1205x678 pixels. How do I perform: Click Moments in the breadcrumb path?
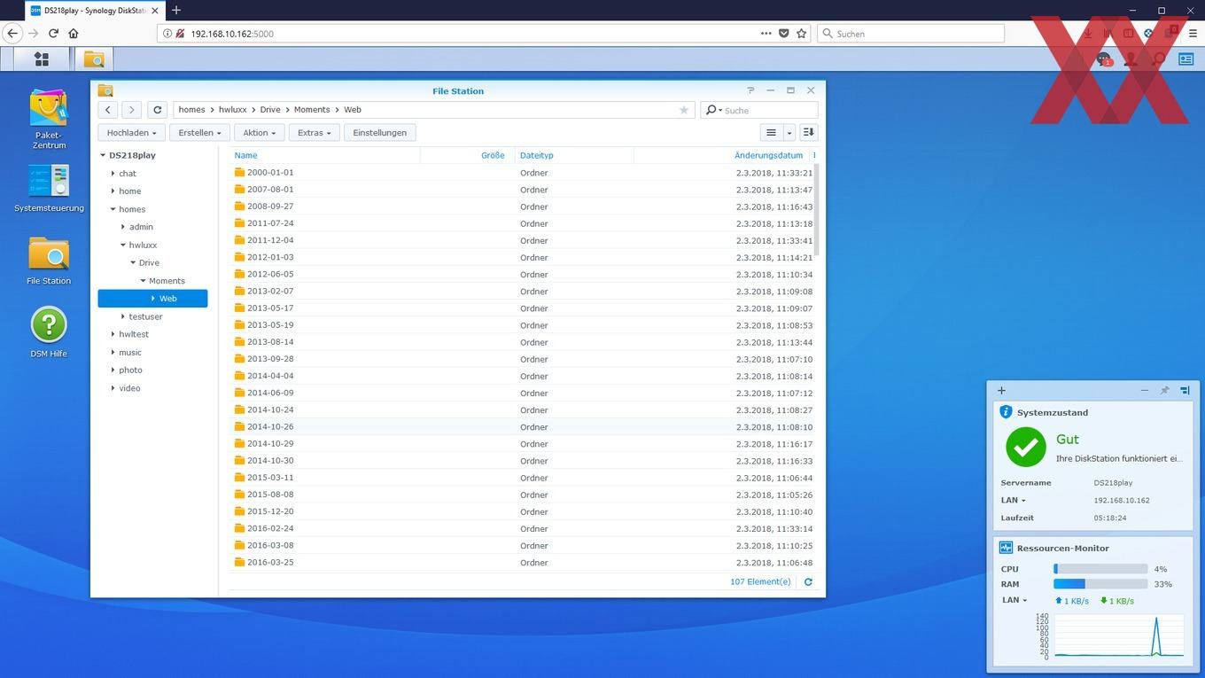(x=312, y=110)
